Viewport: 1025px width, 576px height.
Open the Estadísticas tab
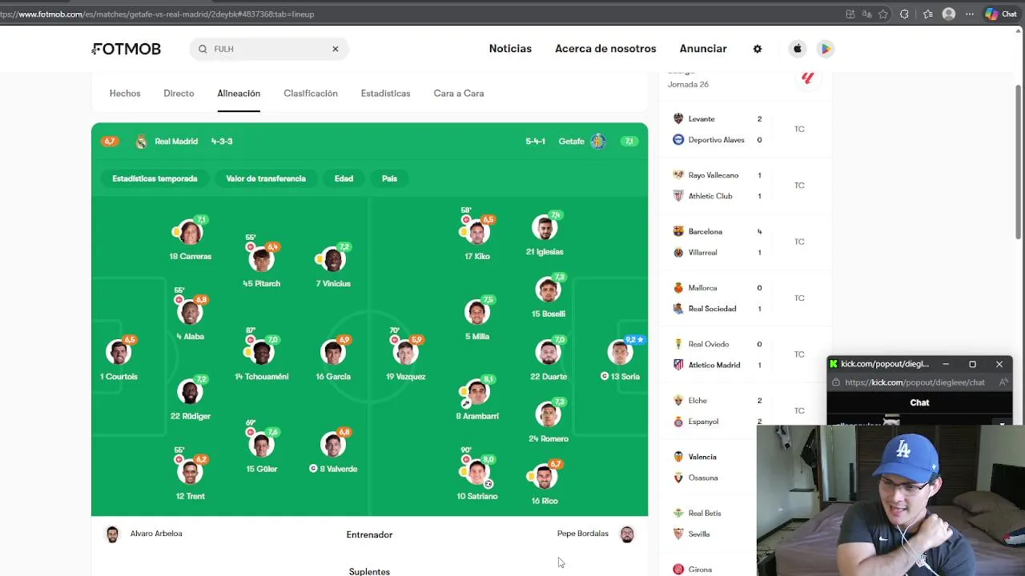click(x=385, y=94)
